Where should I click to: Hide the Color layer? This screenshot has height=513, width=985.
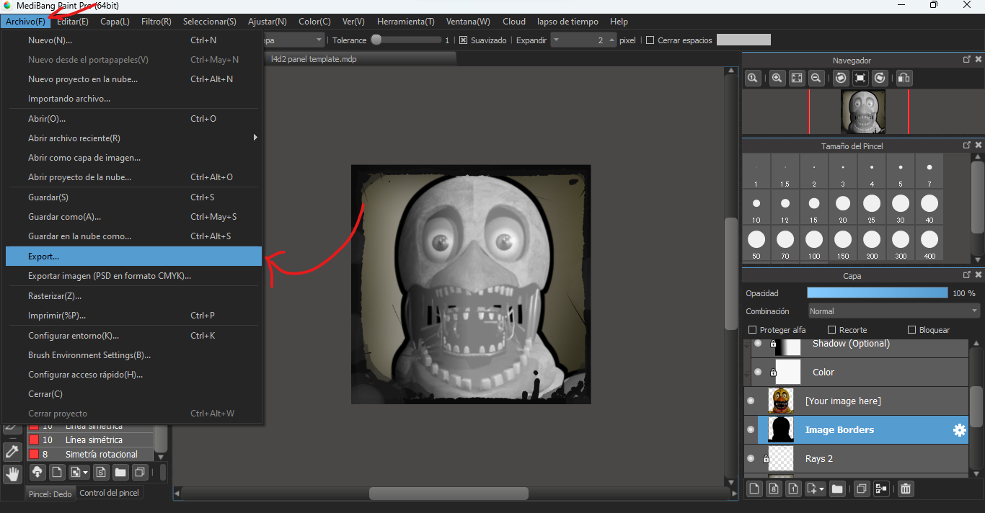[758, 373]
